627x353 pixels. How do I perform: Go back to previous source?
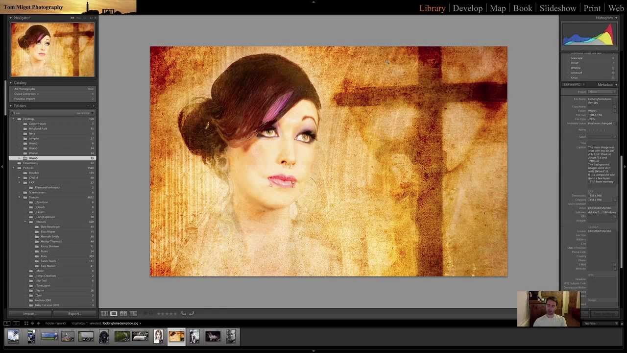coord(32,323)
